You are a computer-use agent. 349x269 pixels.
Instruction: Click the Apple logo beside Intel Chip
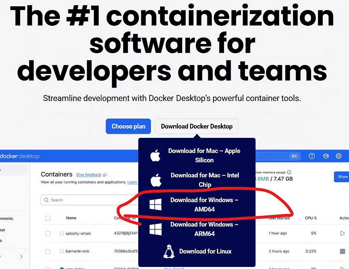coord(156,180)
